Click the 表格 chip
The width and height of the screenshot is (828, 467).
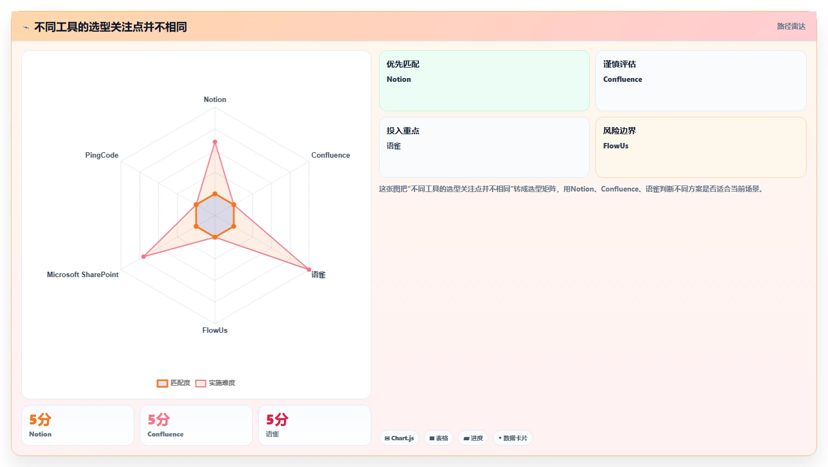[439, 438]
